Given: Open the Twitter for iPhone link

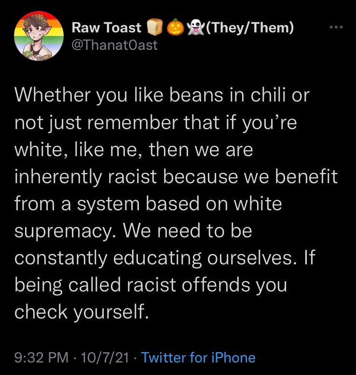Looking at the screenshot, I should coord(199,358).
